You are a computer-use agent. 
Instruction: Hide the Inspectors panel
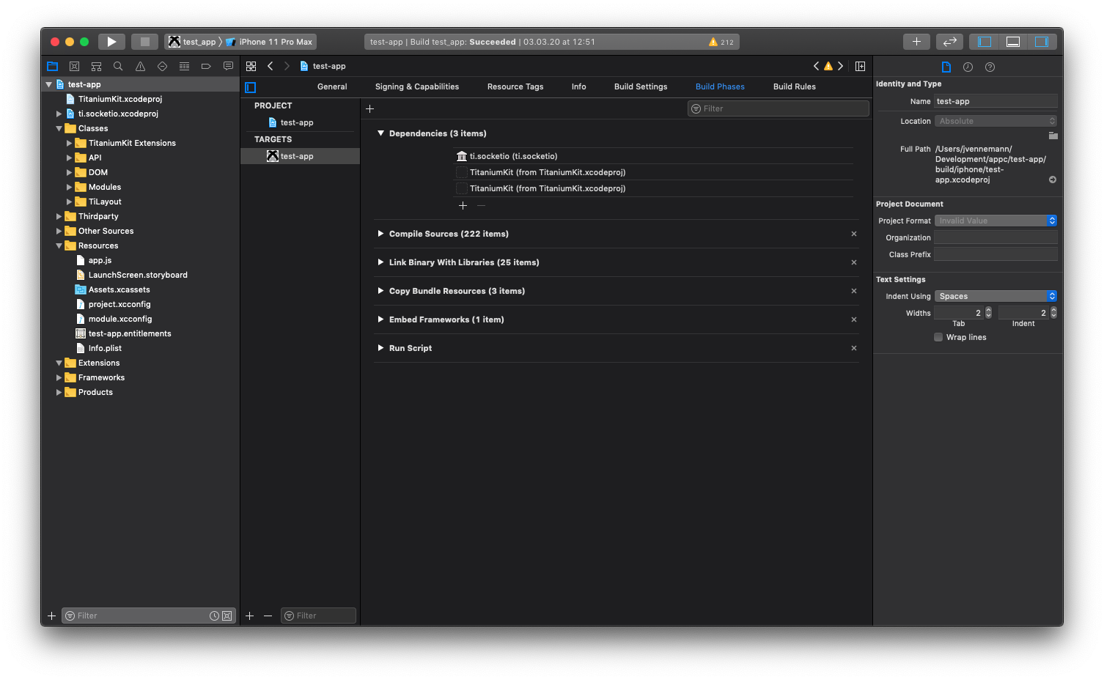point(1042,42)
